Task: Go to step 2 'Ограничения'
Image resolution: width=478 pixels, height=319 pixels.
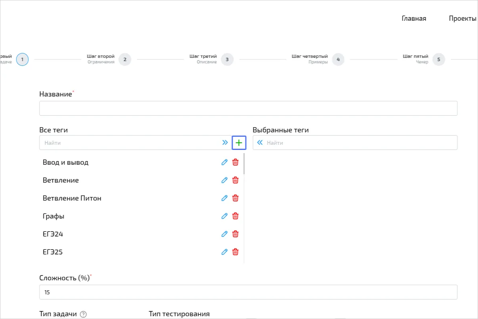Action: point(125,59)
